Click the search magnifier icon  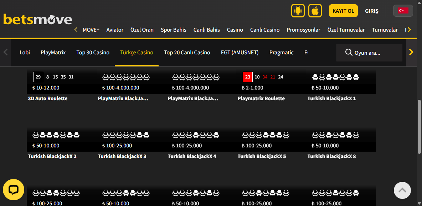click(348, 52)
